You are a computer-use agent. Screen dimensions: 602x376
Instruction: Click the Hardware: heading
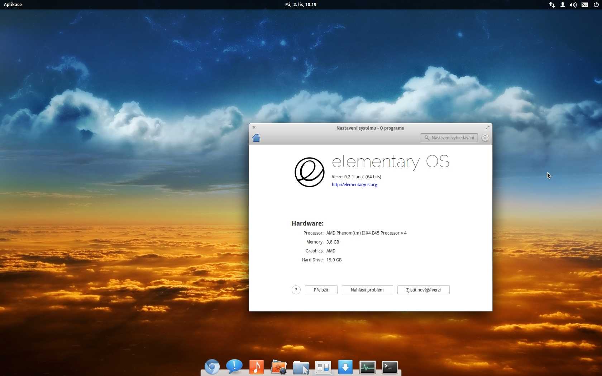307,223
